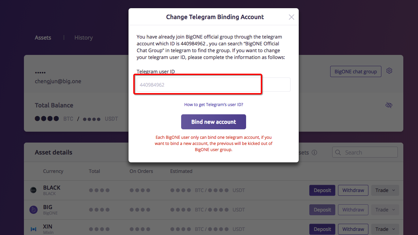Click Withdraw for BIG currency
This screenshot has width=418, height=235.
point(353,210)
